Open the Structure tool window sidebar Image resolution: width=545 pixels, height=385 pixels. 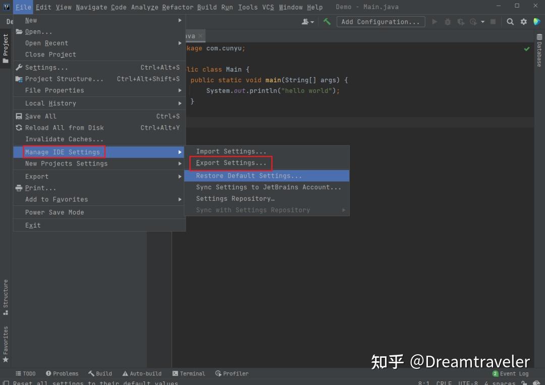click(x=5, y=297)
